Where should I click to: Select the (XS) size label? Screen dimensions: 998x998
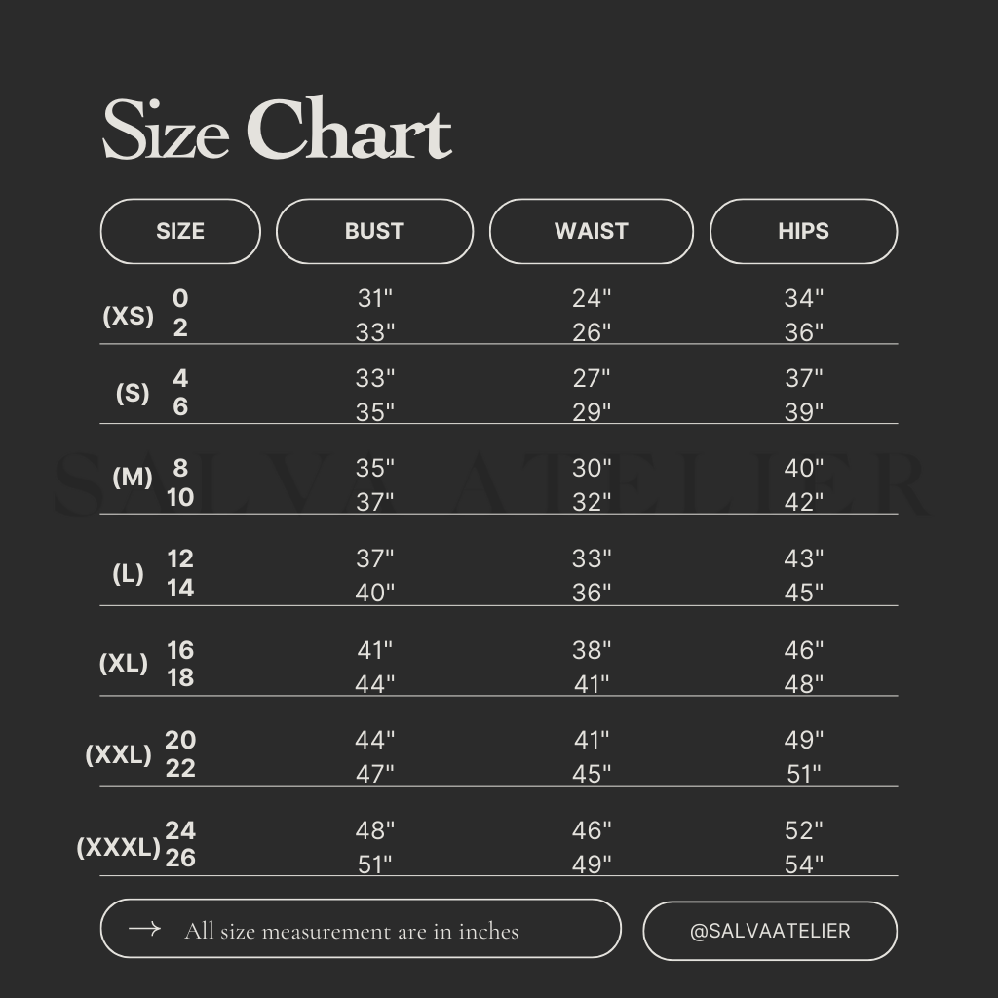point(128,316)
